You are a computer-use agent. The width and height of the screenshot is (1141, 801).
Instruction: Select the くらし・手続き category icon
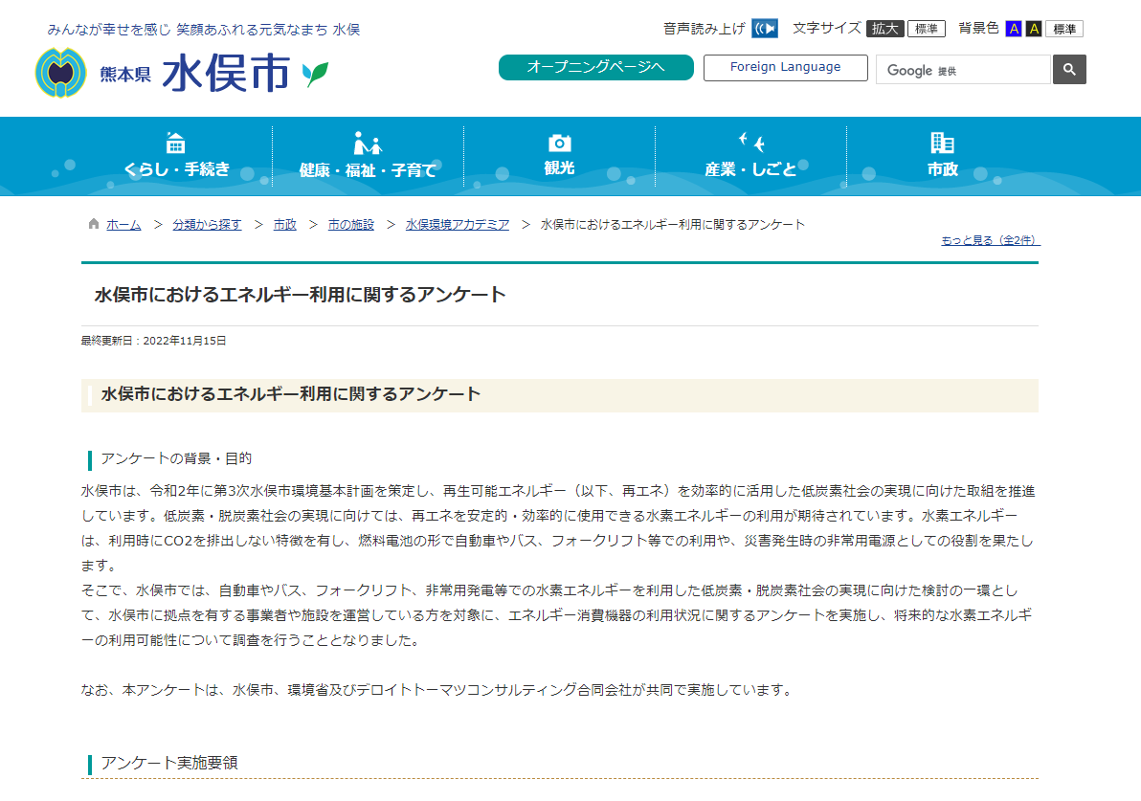pyautogui.click(x=175, y=142)
